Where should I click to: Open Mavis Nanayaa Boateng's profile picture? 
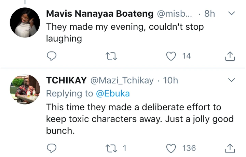coord(25,21)
